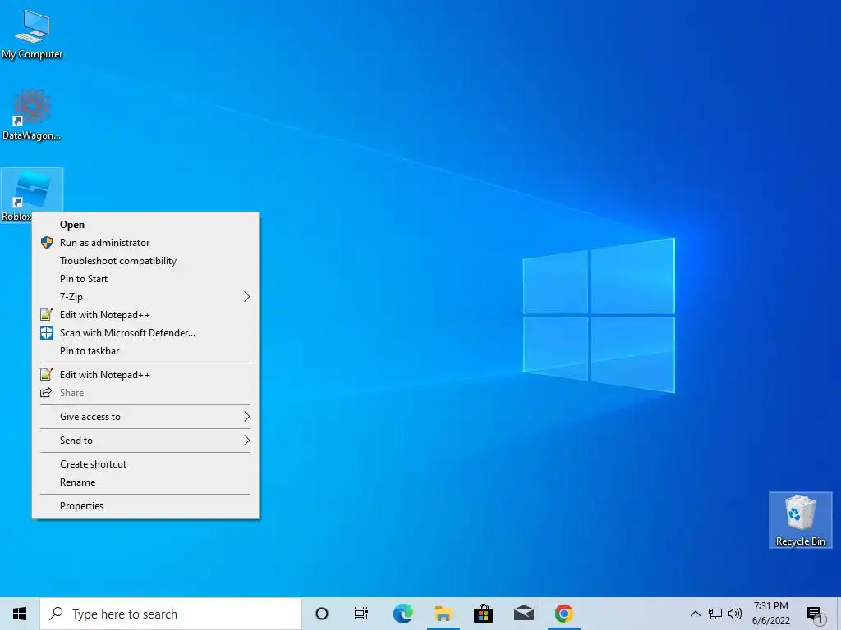Select Create shortcut
The height and width of the screenshot is (630, 841).
click(145, 464)
